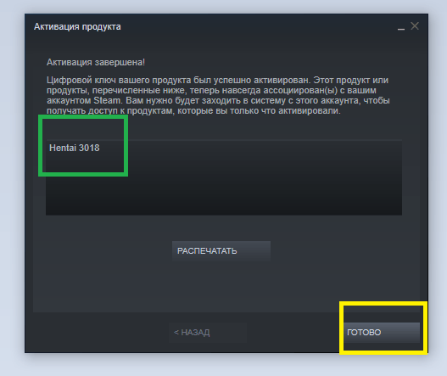The width and height of the screenshot is (447, 376).
Task: Click the second description line starting with продукты
Action: [211, 91]
